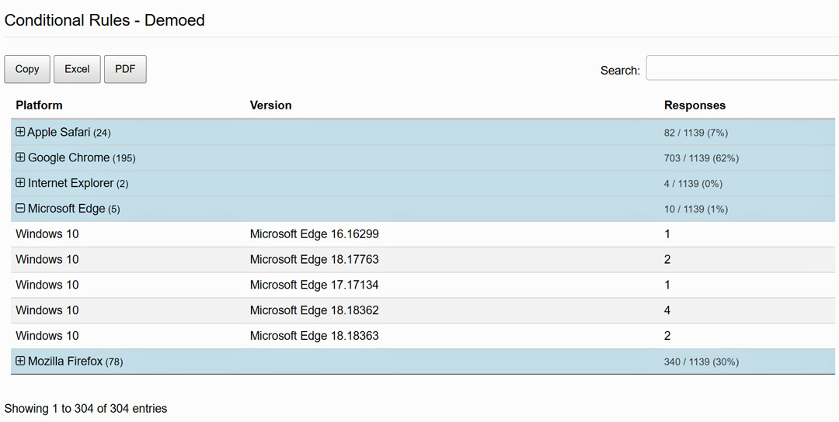Select the Microsoft Edge 16.16299 version cell
The width and height of the screenshot is (839, 422).
point(314,234)
